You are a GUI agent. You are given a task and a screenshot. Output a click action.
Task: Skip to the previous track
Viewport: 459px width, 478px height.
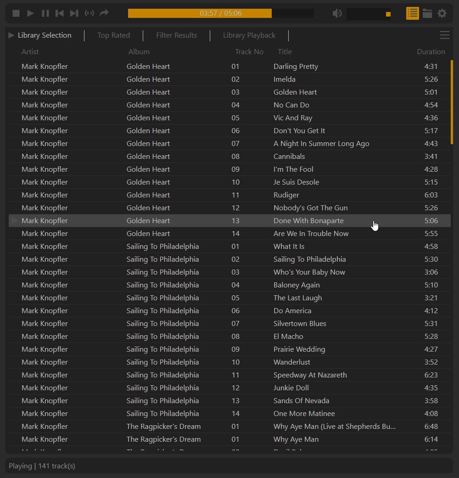(x=60, y=13)
